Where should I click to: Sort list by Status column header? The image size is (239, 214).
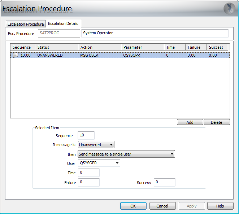coord(56,47)
